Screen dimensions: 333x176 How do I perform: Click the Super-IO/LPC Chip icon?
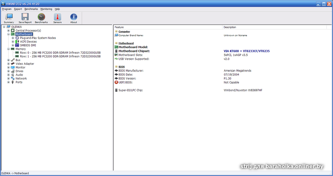116,90
